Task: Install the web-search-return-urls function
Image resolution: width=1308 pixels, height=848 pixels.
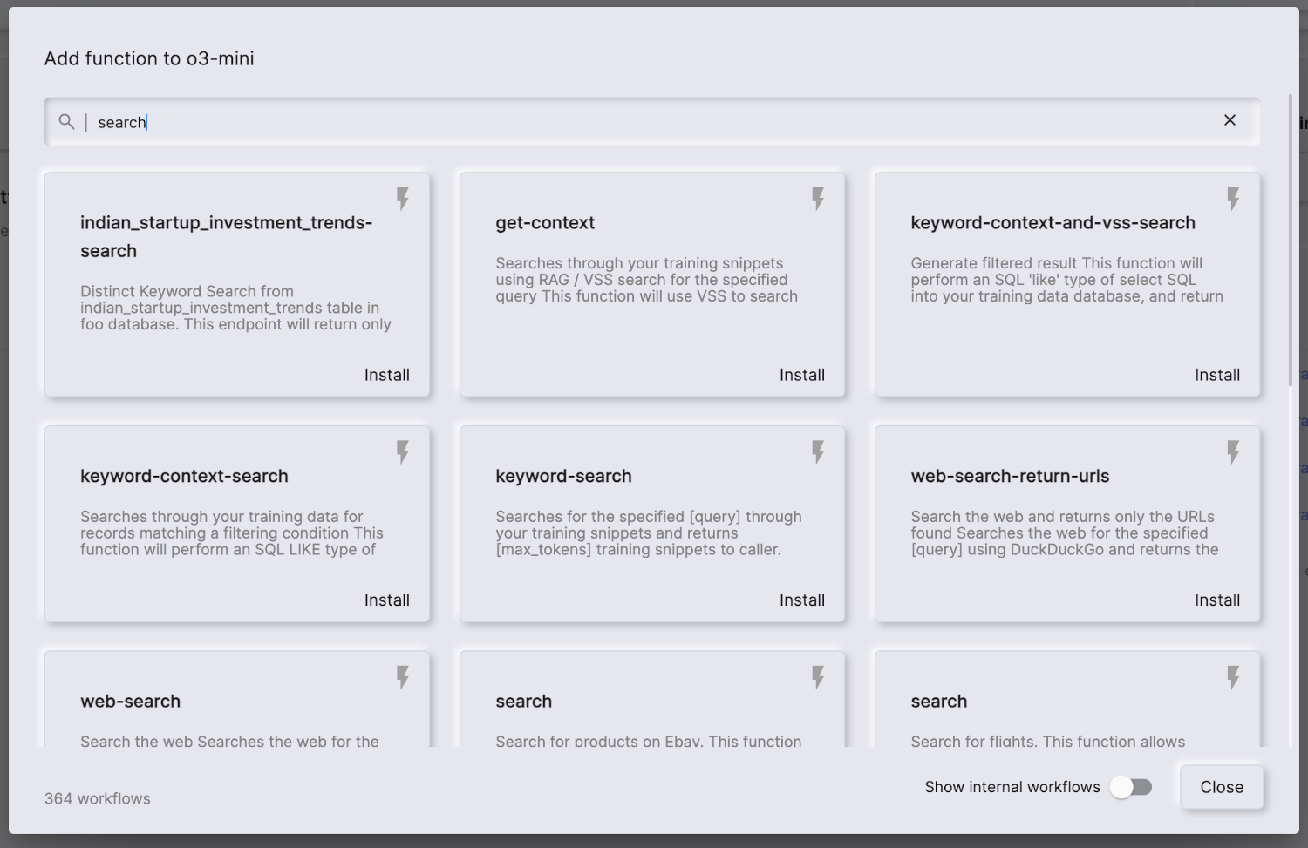Action: (1217, 600)
